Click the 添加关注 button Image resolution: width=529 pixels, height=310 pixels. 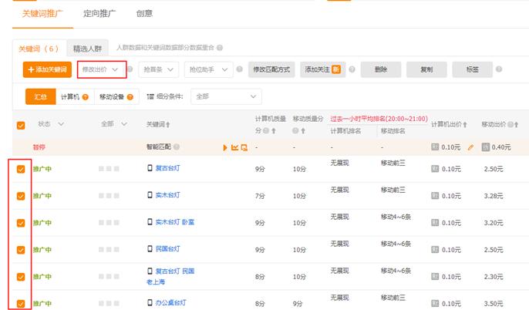click(x=323, y=69)
